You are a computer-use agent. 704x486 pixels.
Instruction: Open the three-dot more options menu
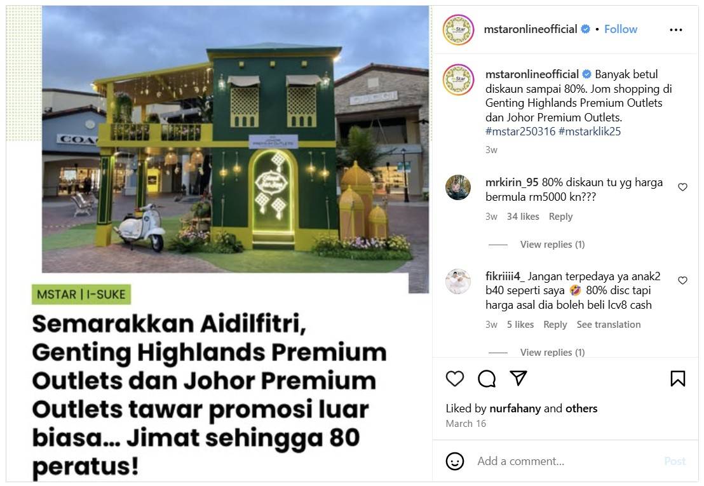click(x=675, y=30)
